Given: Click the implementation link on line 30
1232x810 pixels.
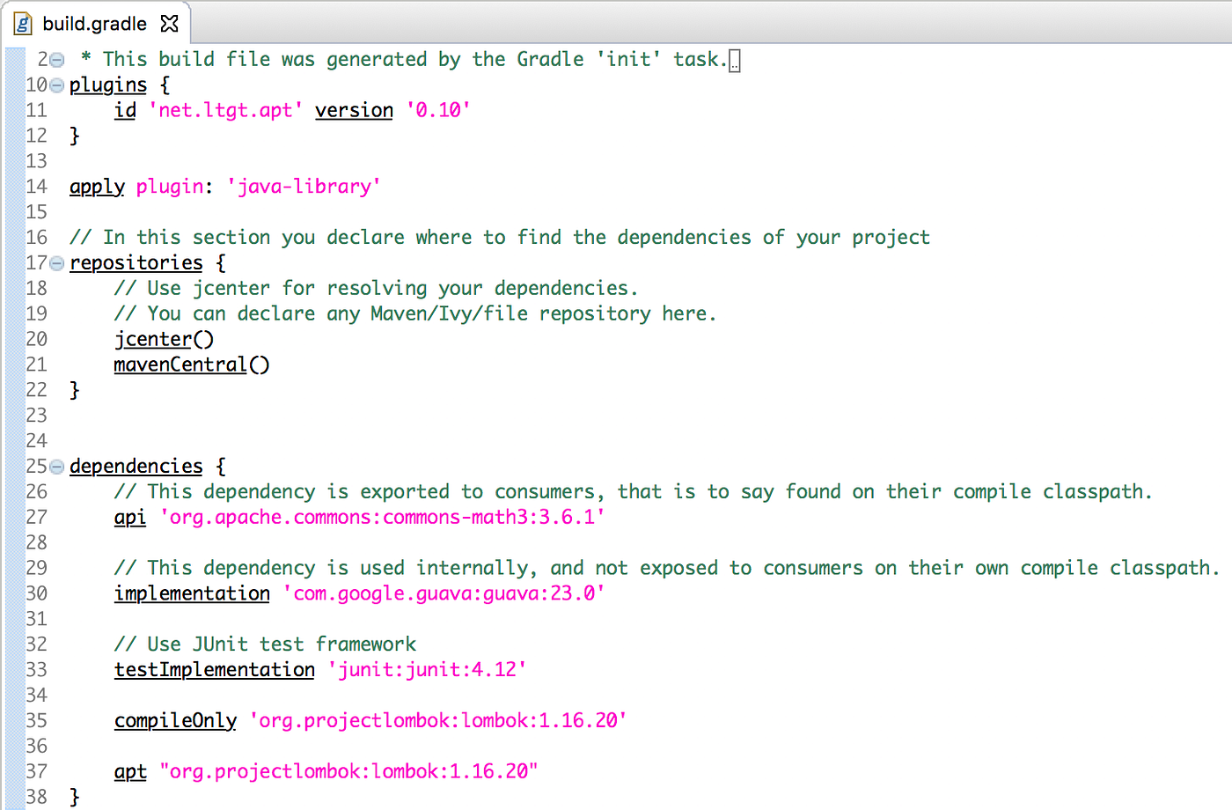Looking at the screenshot, I should (x=191, y=593).
